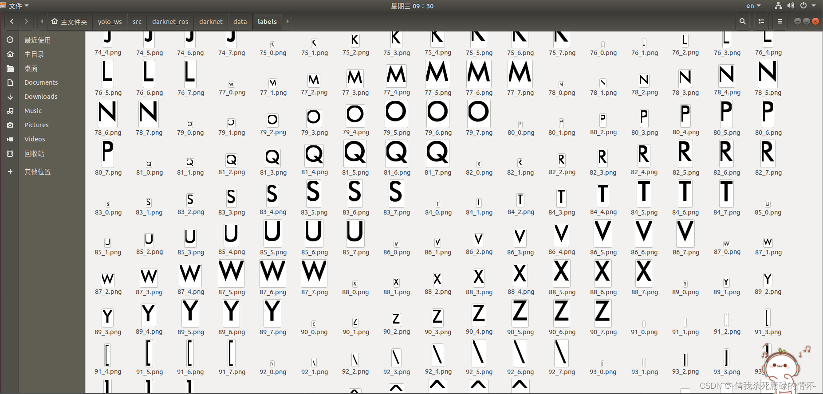This screenshot has height=394, width=823.
Task: Select the 83_7.png letter S thumbnail
Action: [x=396, y=193]
